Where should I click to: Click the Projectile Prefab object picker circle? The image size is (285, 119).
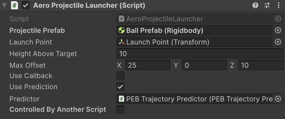point(278,30)
